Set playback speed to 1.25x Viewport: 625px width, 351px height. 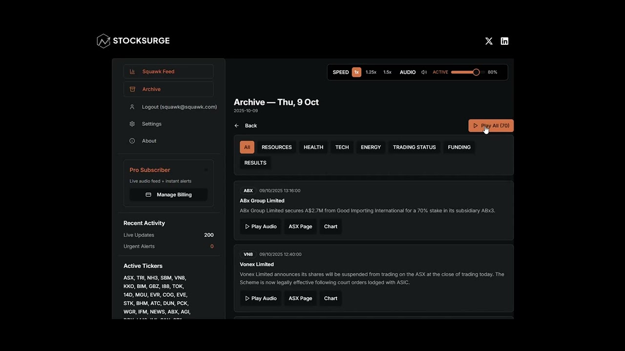[x=371, y=72]
